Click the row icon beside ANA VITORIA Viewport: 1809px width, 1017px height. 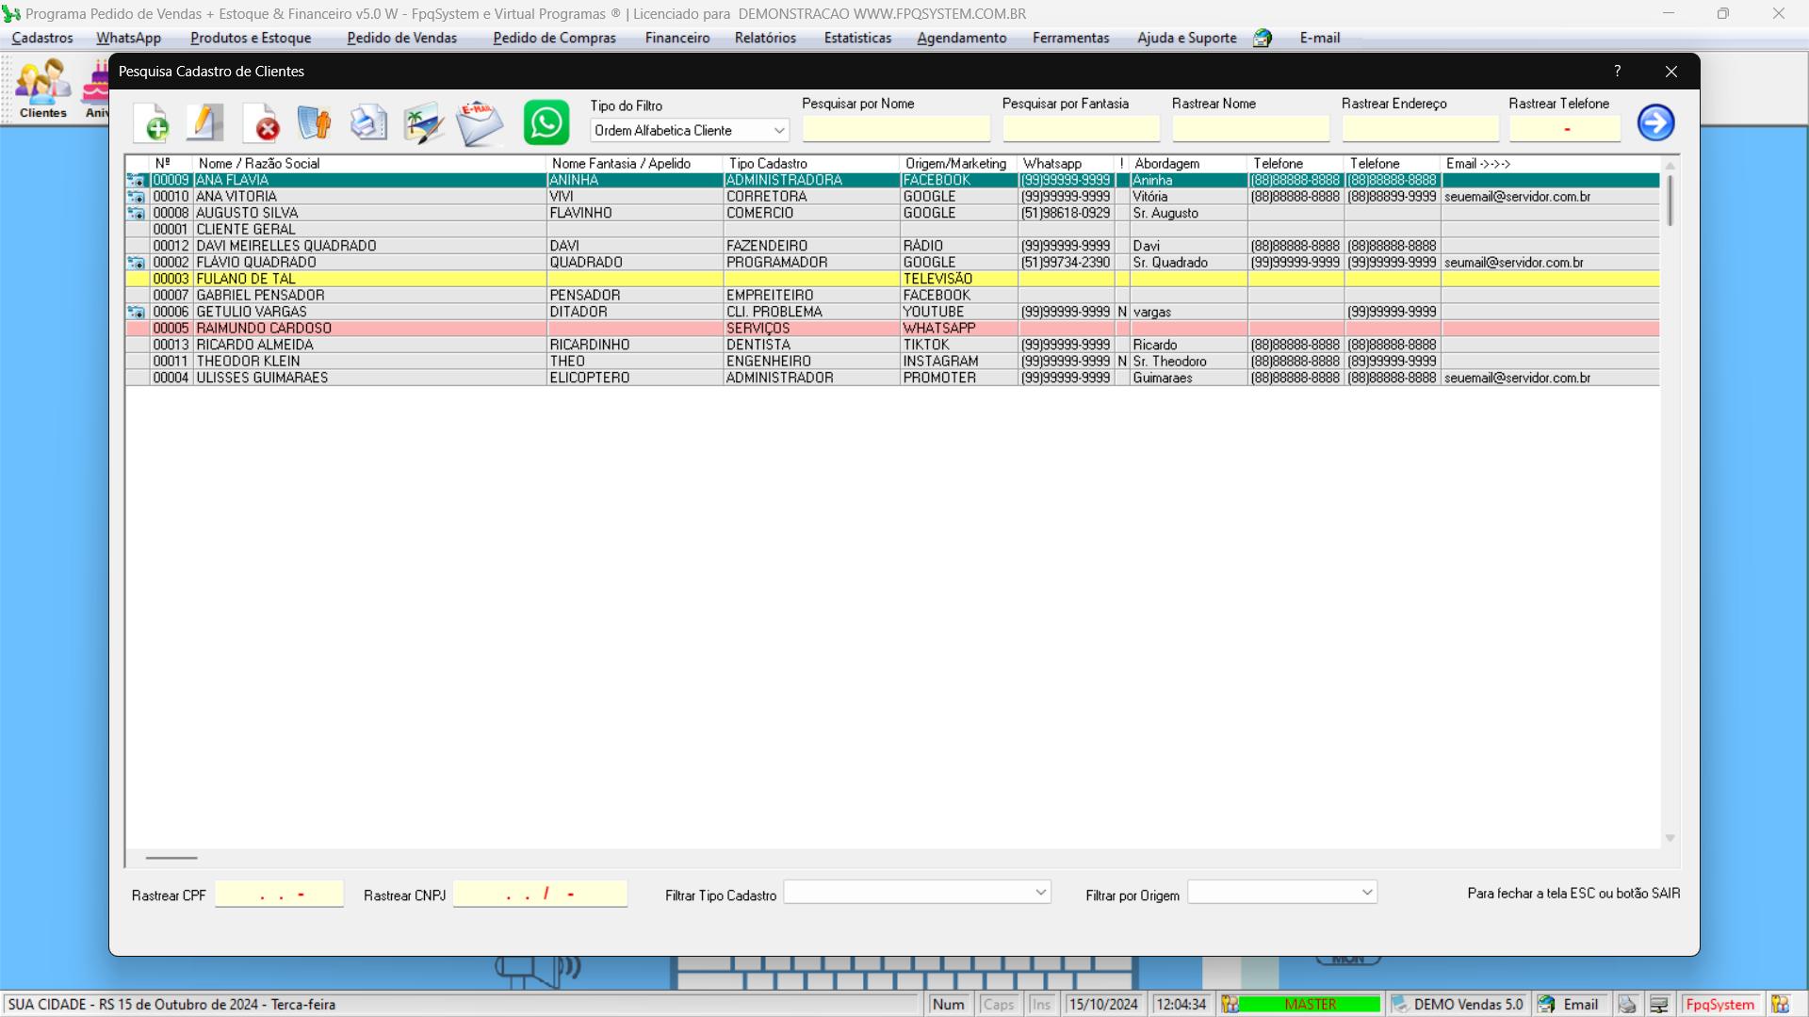coord(137,197)
